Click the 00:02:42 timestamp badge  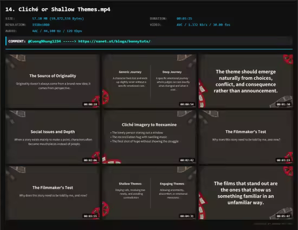[x=187, y=160]
